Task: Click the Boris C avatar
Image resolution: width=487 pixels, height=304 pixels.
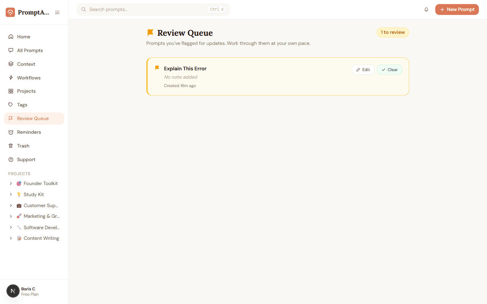Action: (x=13, y=291)
